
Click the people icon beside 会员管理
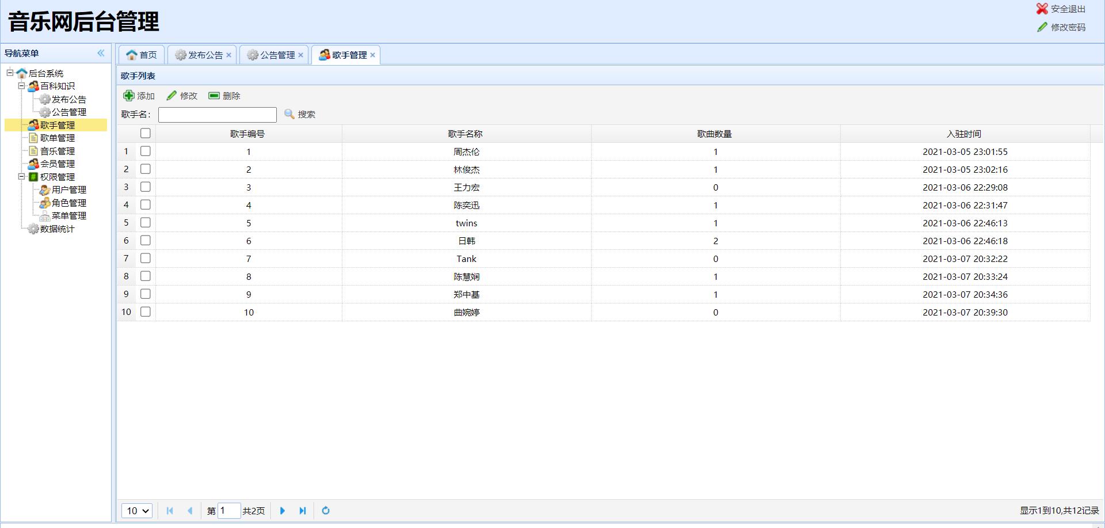[x=33, y=164]
